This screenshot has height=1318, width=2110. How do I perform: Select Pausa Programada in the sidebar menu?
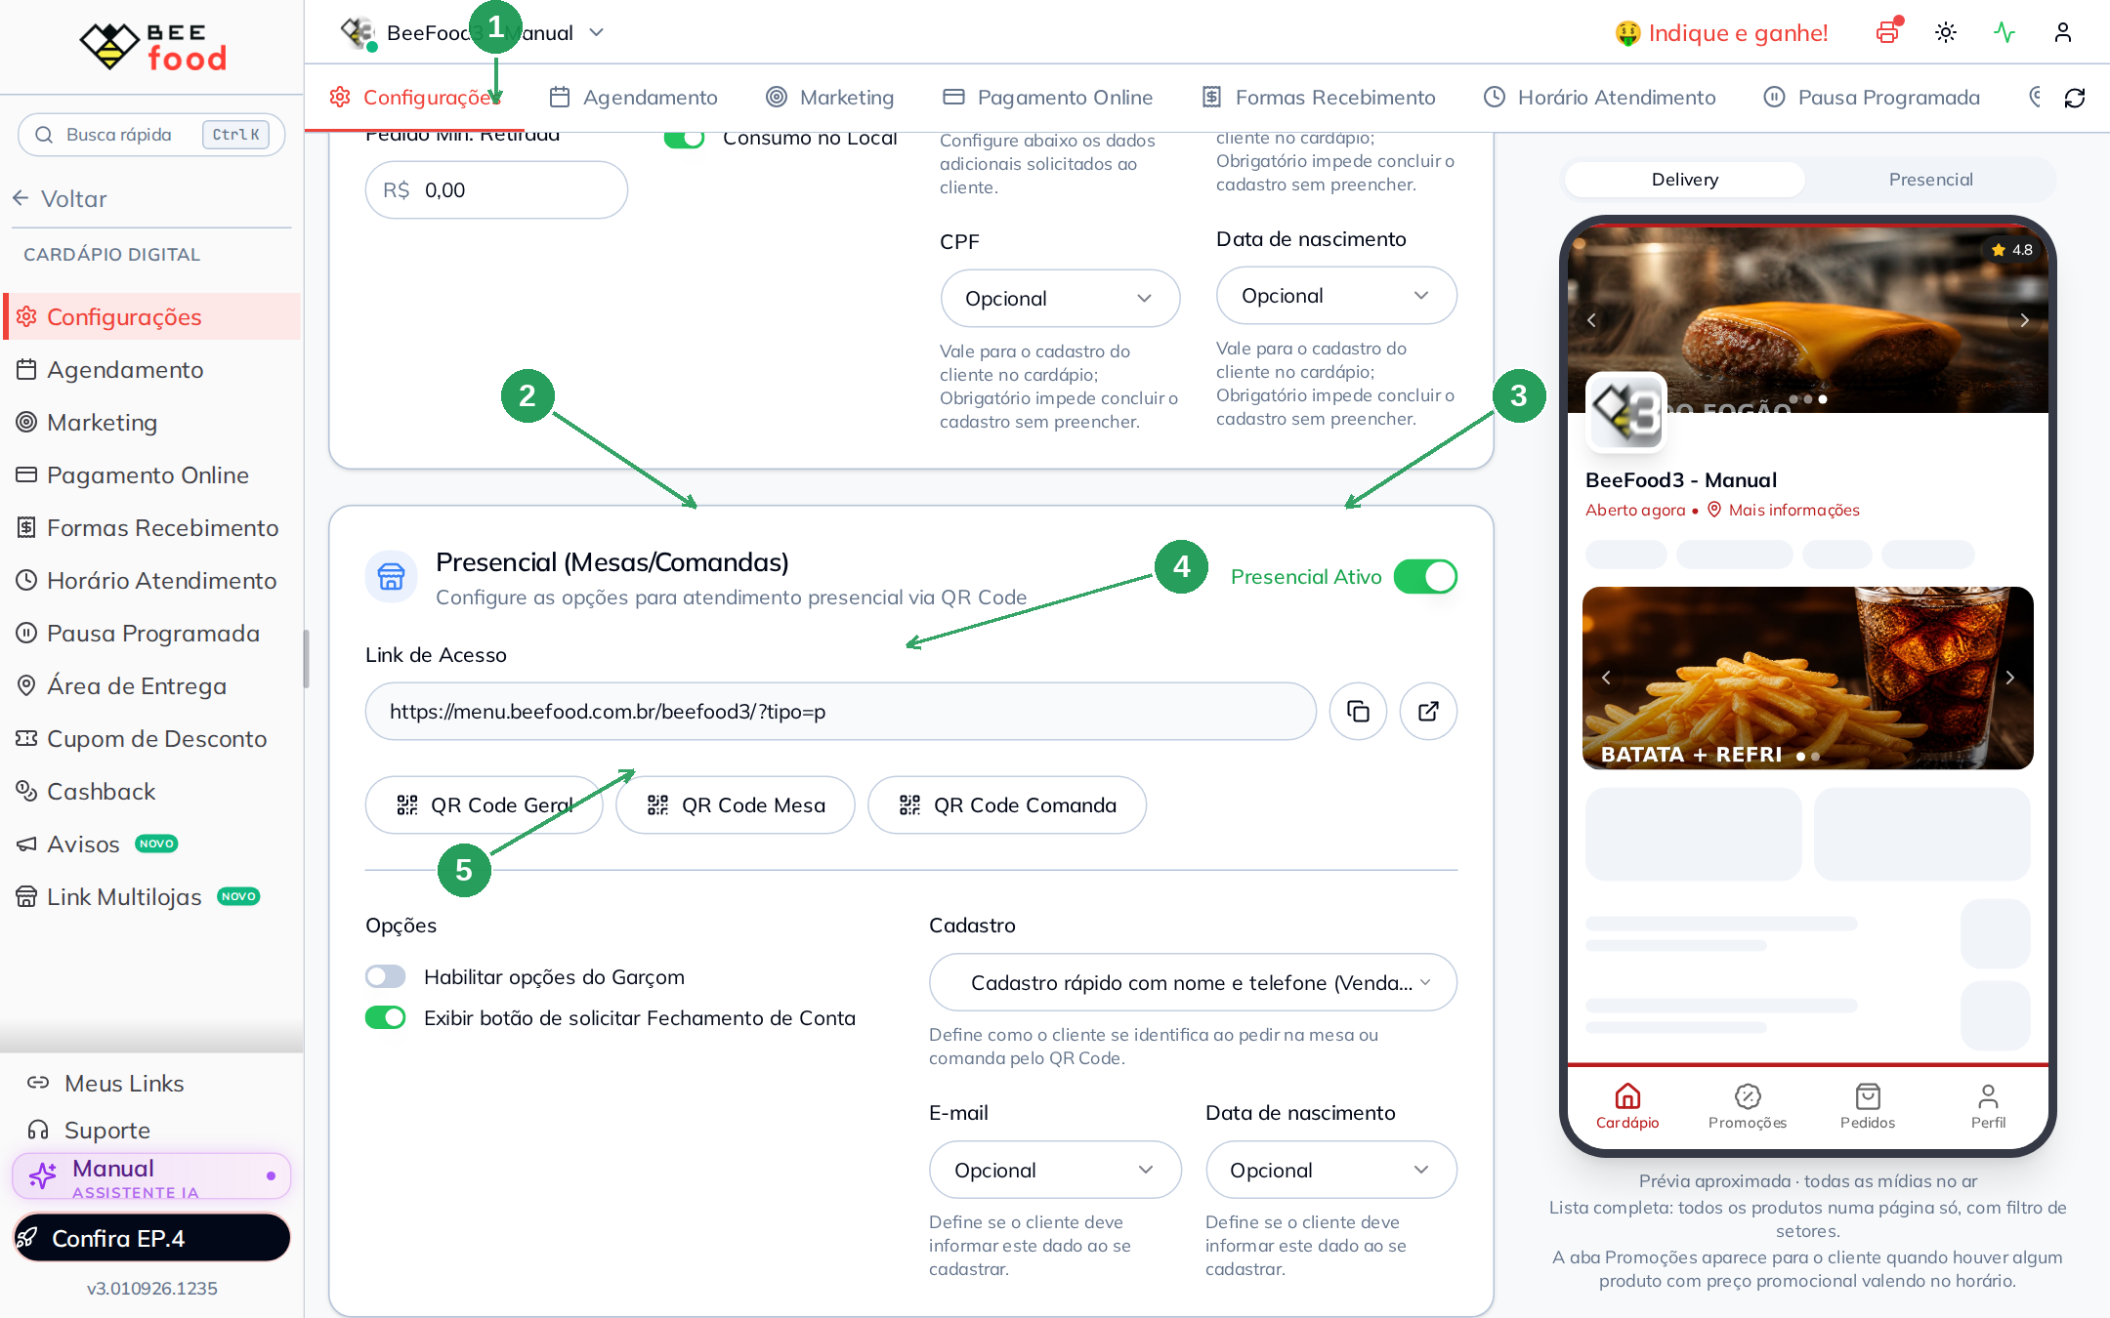(152, 634)
